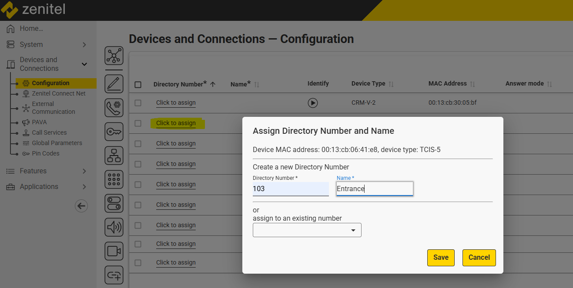Open the speaker audio icon
Screen dimensions: 573x288
click(114, 227)
